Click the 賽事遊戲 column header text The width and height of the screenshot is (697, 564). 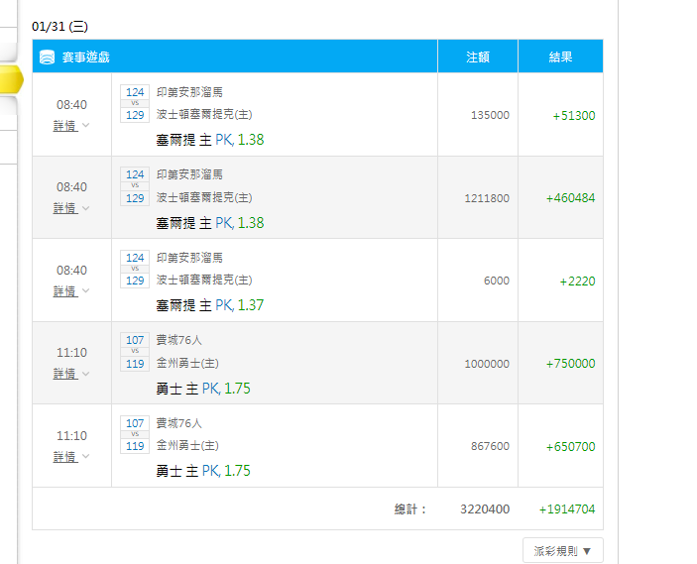86,56
